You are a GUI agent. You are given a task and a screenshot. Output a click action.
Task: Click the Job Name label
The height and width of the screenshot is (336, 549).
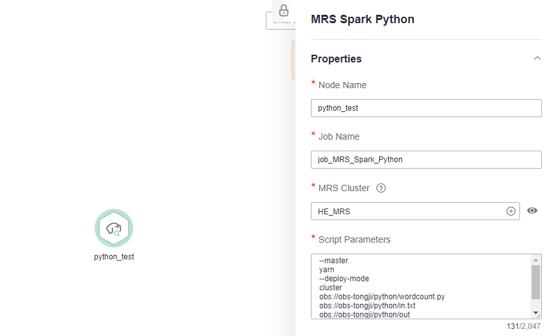click(339, 136)
